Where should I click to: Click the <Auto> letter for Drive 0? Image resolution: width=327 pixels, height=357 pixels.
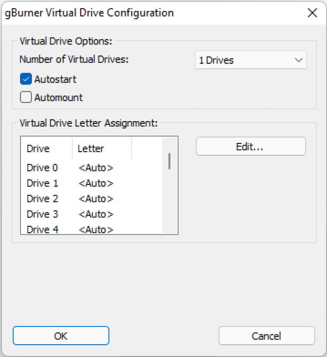(96, 168)
